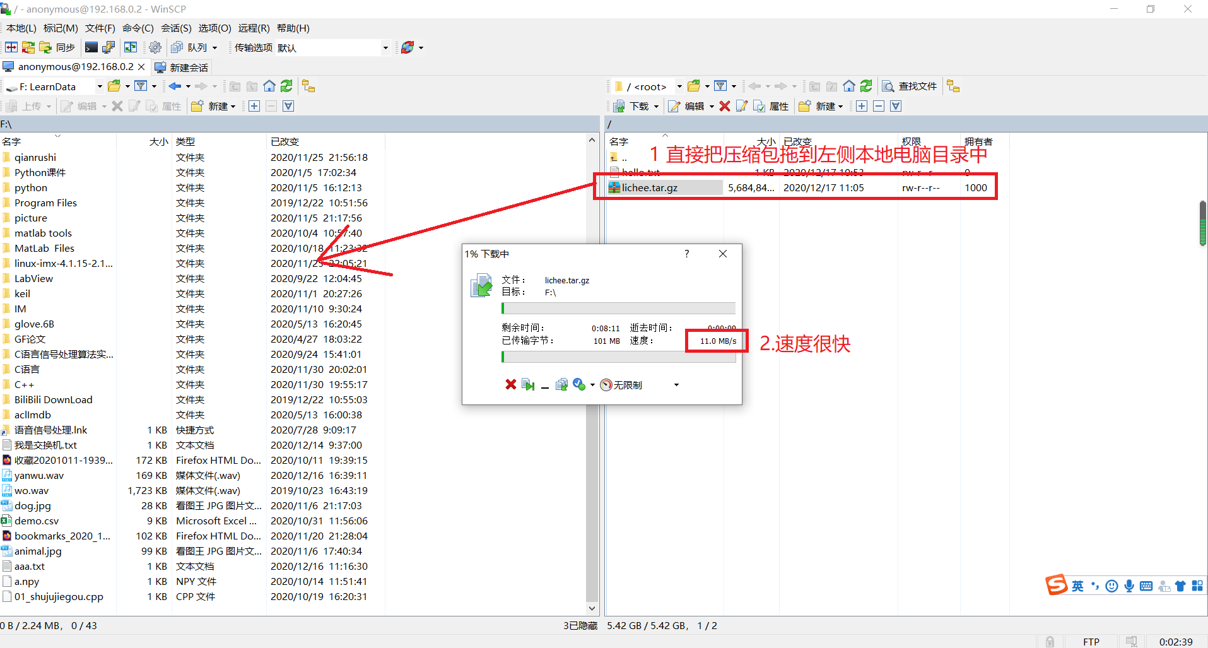Click remote directory tree icon

click(953, 86)
